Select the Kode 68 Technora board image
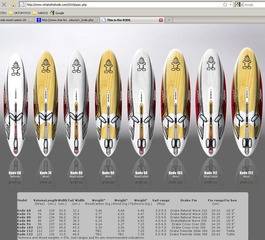265x240 pixels. click(x=15, y=104)
